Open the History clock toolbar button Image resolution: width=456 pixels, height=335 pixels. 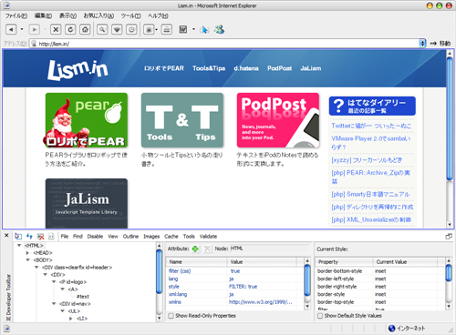pyautogui.click(x=131, y=29)
